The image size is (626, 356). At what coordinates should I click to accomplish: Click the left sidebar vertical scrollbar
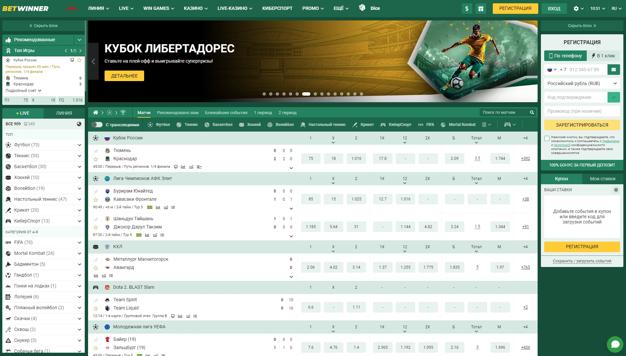coord(85,56)
